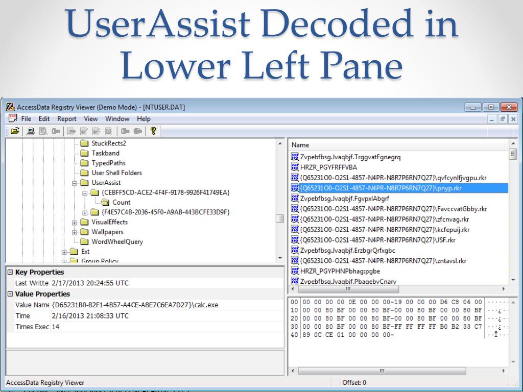The width and height of the screenshot is (523, 392).
Task: Click the Times Executed value 14
Action: pos(167,327)
